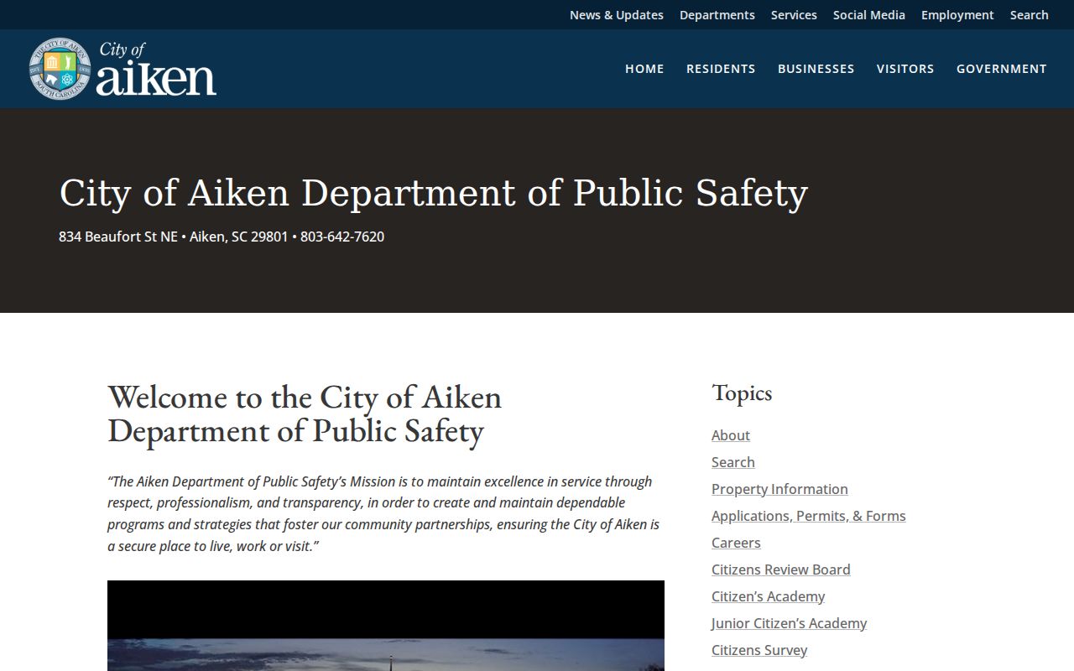Open Citizens Review Board link
The height and width of the screenshot is (671, 1074).
pyautogui.click(x=781, y=570)
